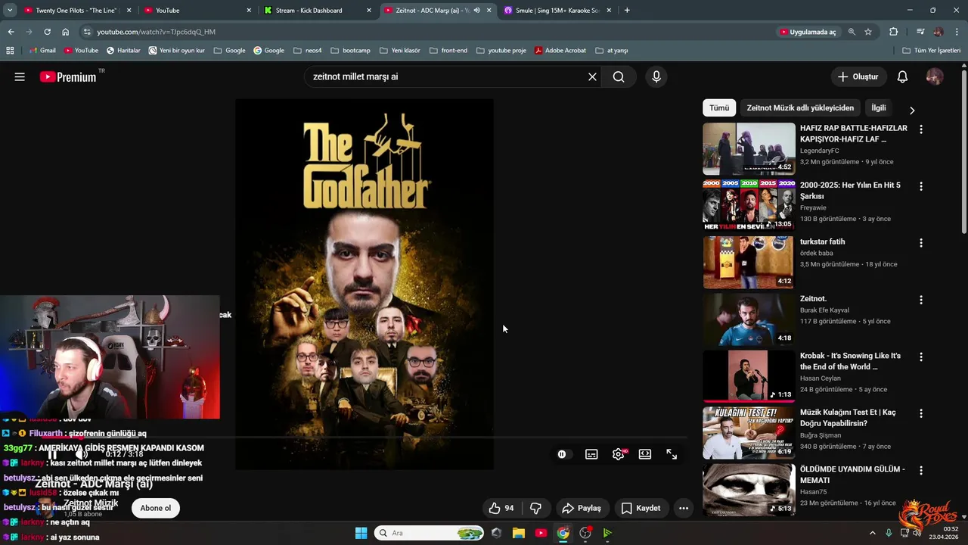
Task: Dislike the video with thumbs down
Action: 535,508
